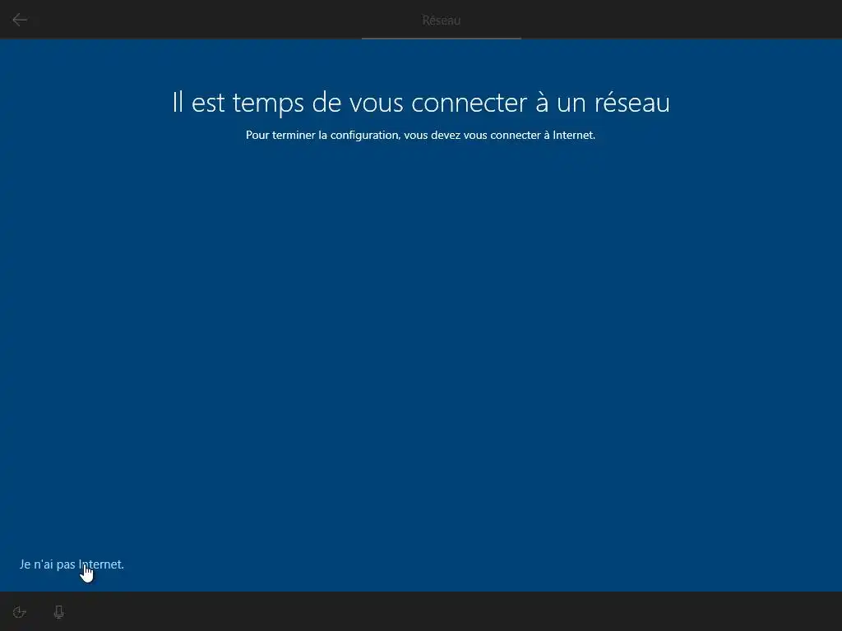The image size is (842, 631).
Task: Select the Réseau step tab
Action: [441, 21]
